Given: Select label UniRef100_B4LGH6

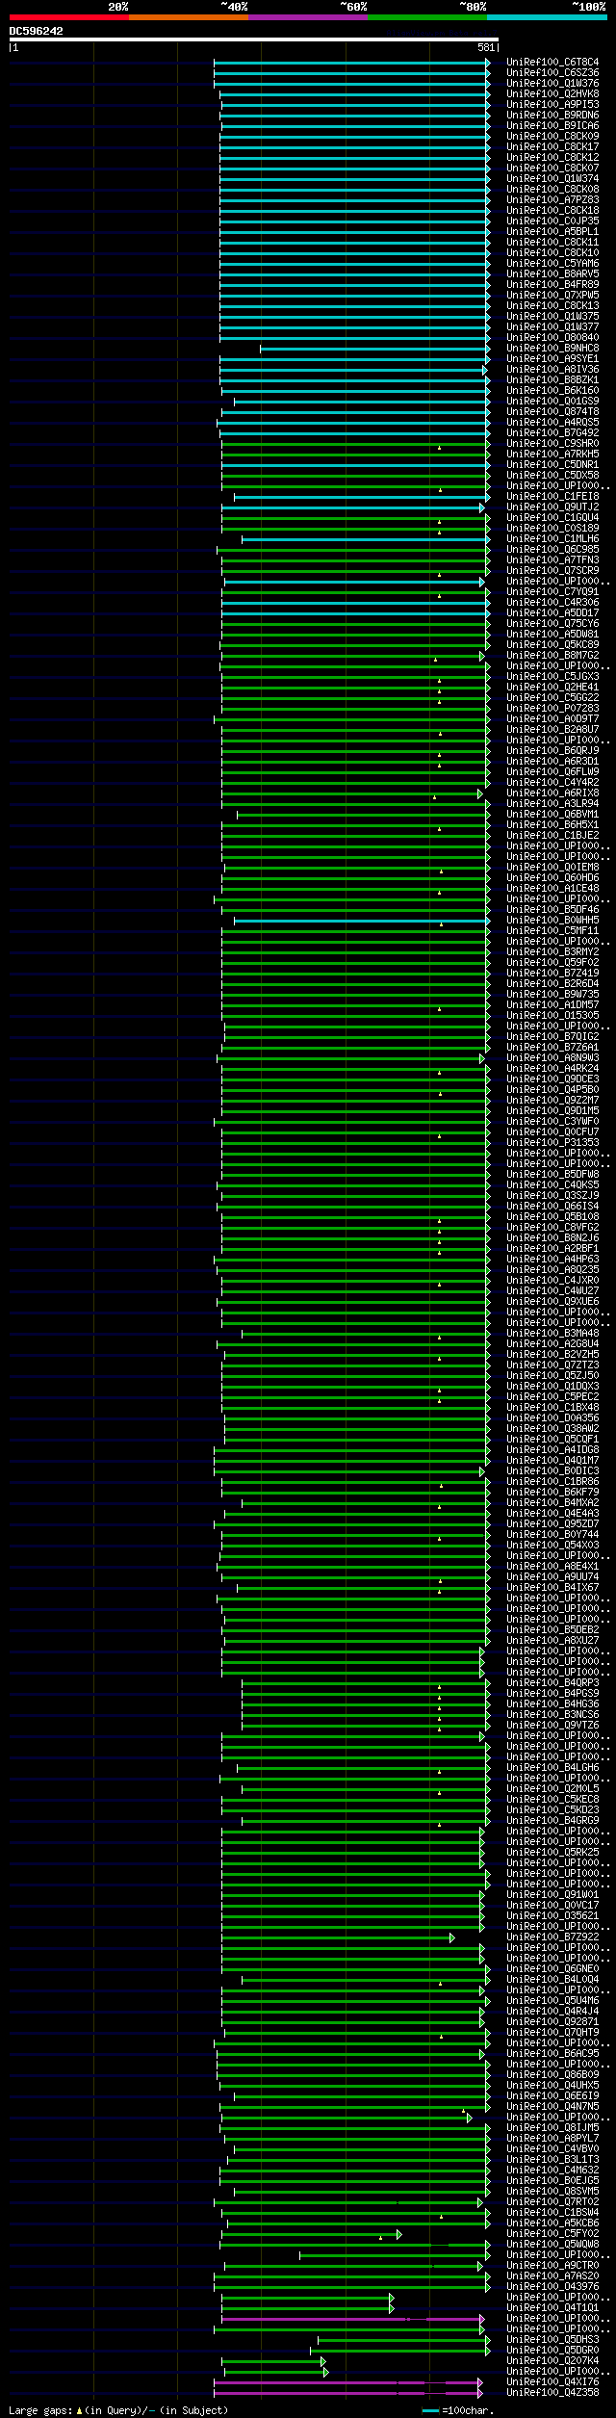Looking at the screenshot, I should pos(552,1767).
